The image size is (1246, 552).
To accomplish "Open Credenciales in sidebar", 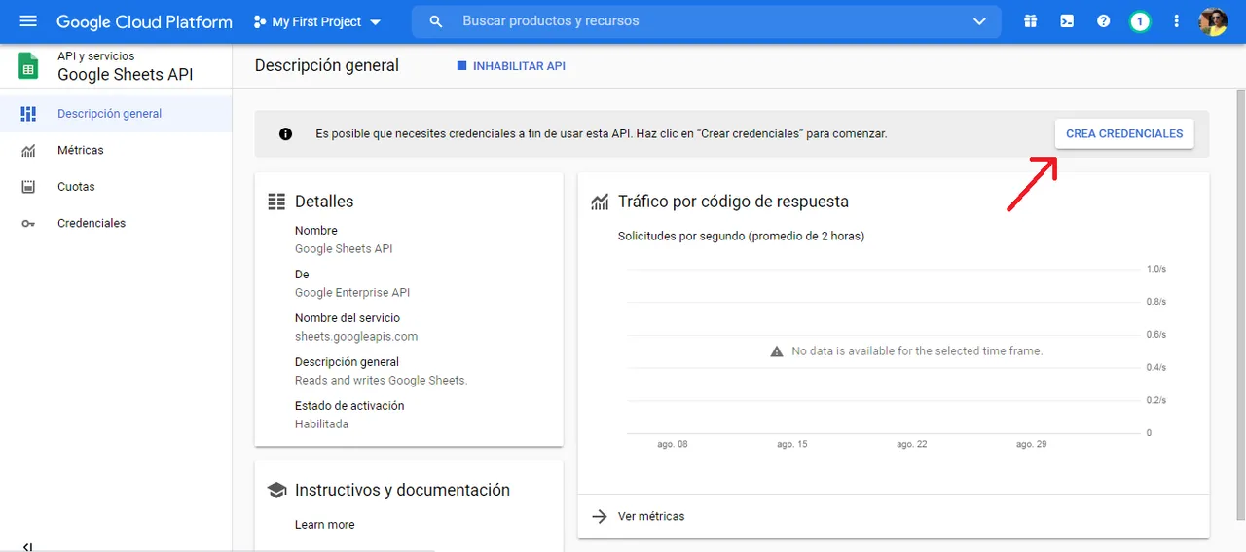I will tap(116, 223).
